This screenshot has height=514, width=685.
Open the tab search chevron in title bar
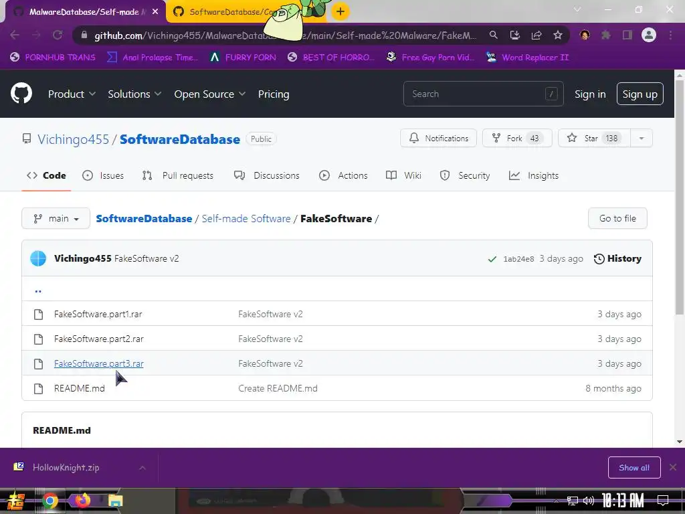point(577,9)
